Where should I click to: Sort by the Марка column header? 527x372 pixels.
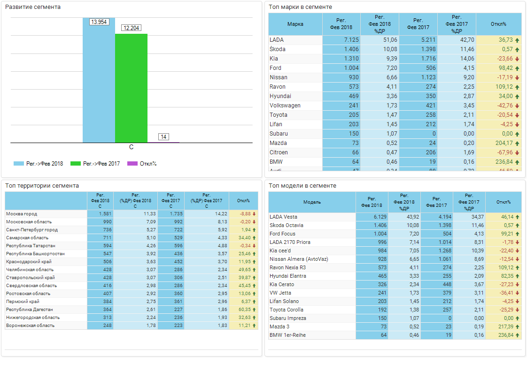pos(295,24)
